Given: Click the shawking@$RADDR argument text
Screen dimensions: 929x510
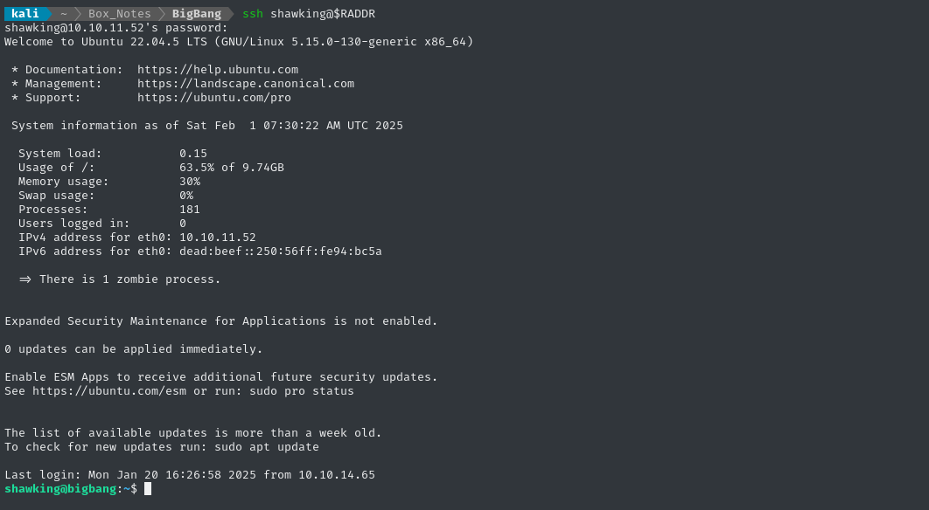Looking at the screenshot, I should pyautogui.click(x=323, y=14).
